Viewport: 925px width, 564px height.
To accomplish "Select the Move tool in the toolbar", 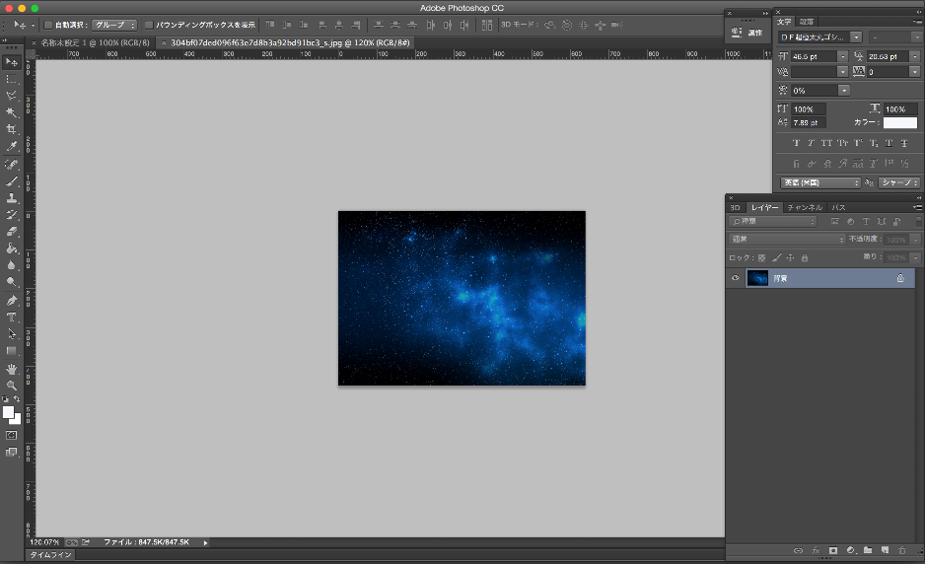I will tap(12, 62).
